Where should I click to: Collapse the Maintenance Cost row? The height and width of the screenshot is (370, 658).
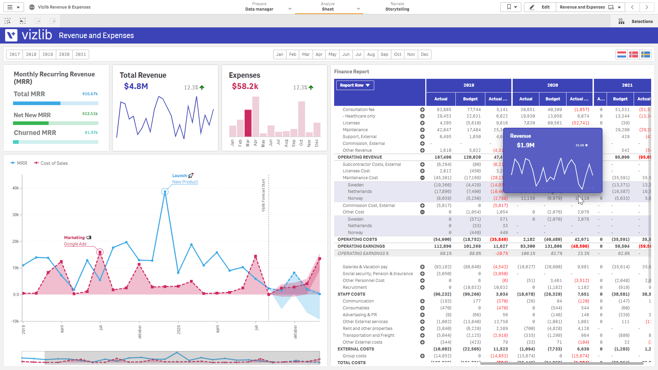point(422,178)
